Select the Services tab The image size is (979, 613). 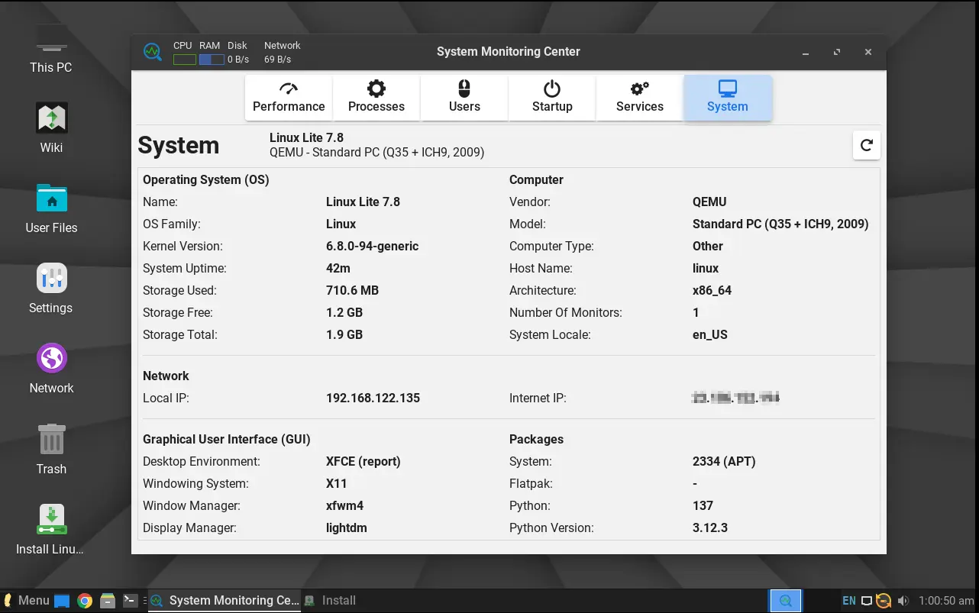pyautogui.click(x=640, y=98)
